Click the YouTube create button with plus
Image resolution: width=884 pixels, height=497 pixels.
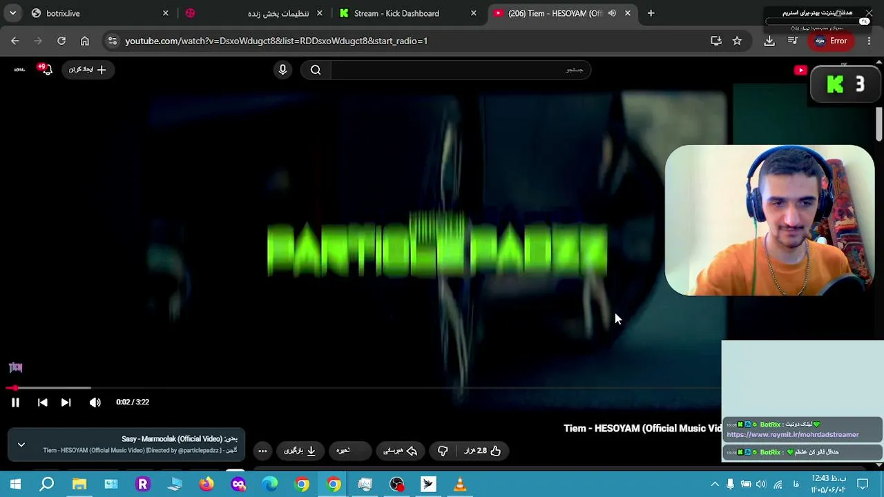point(88,70)
